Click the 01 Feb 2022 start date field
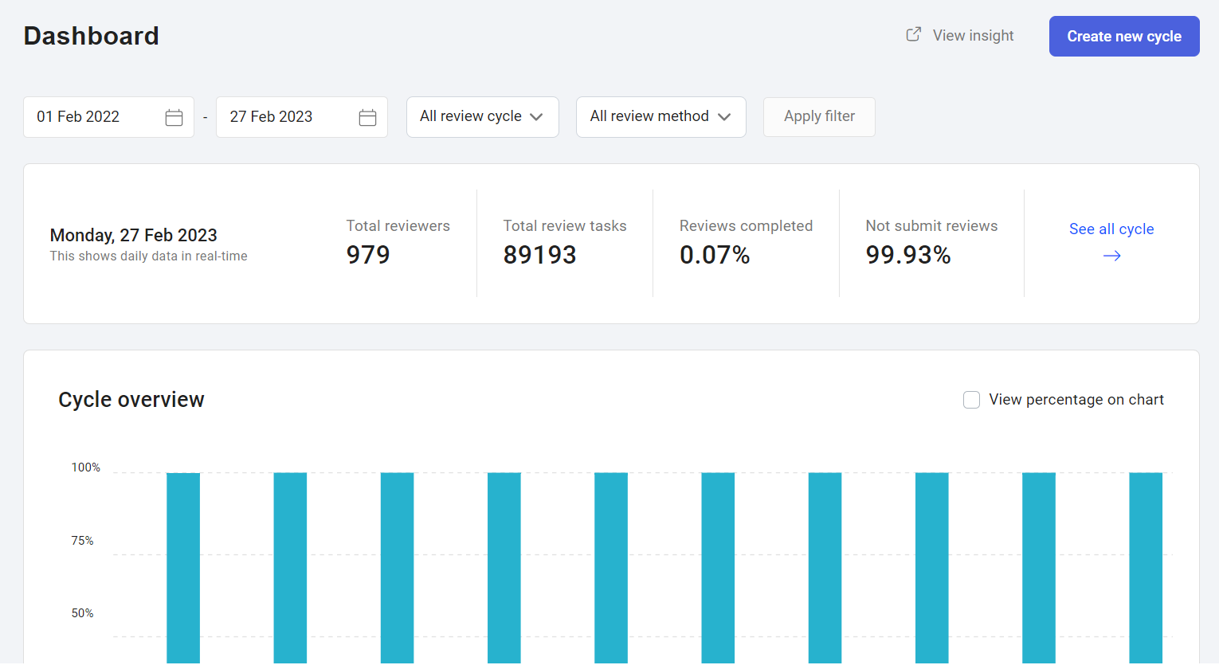The height and width of the screenshot is (665, 1219). coord(109,117)
